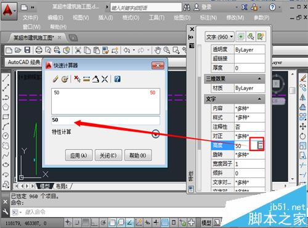
Task: Toggle Grid display in the status bar
Action: 86,222
